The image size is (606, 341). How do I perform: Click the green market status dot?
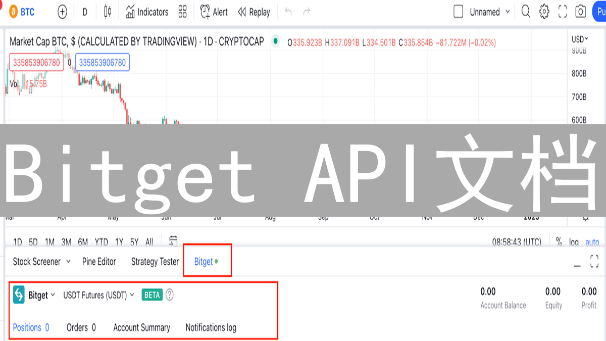pyautogui.click(x=275, y=41)
